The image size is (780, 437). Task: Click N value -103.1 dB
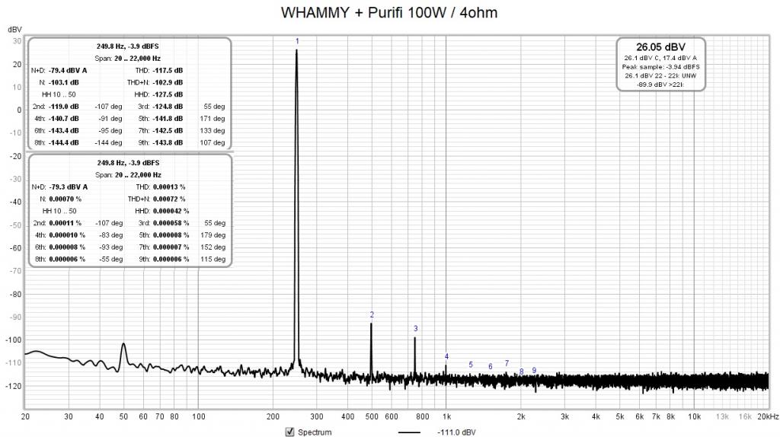[64, 82]
